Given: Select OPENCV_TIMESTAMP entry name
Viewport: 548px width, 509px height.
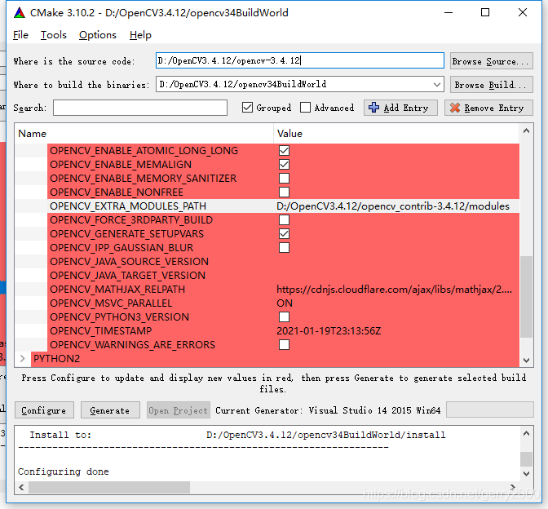Looking at the screenshot, I should click(x=100, y=330).
